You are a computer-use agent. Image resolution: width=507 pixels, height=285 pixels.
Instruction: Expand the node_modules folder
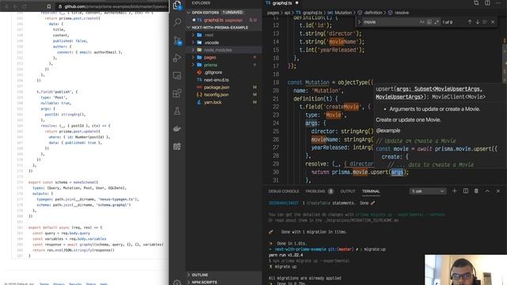pyautogui.click(x=223, y=50)
